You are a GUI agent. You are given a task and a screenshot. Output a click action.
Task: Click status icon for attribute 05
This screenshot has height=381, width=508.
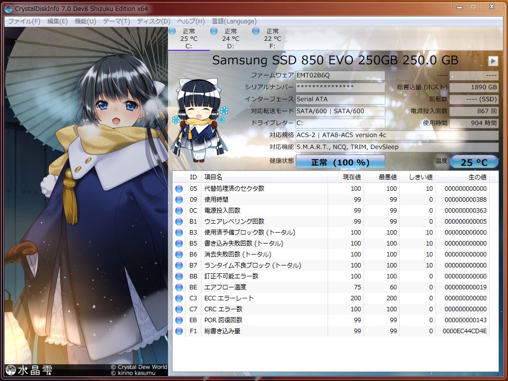(179, 189)
